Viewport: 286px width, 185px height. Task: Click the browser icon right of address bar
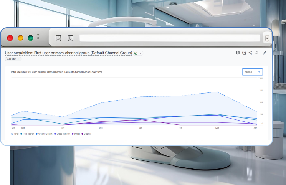(x=267, y=38)
